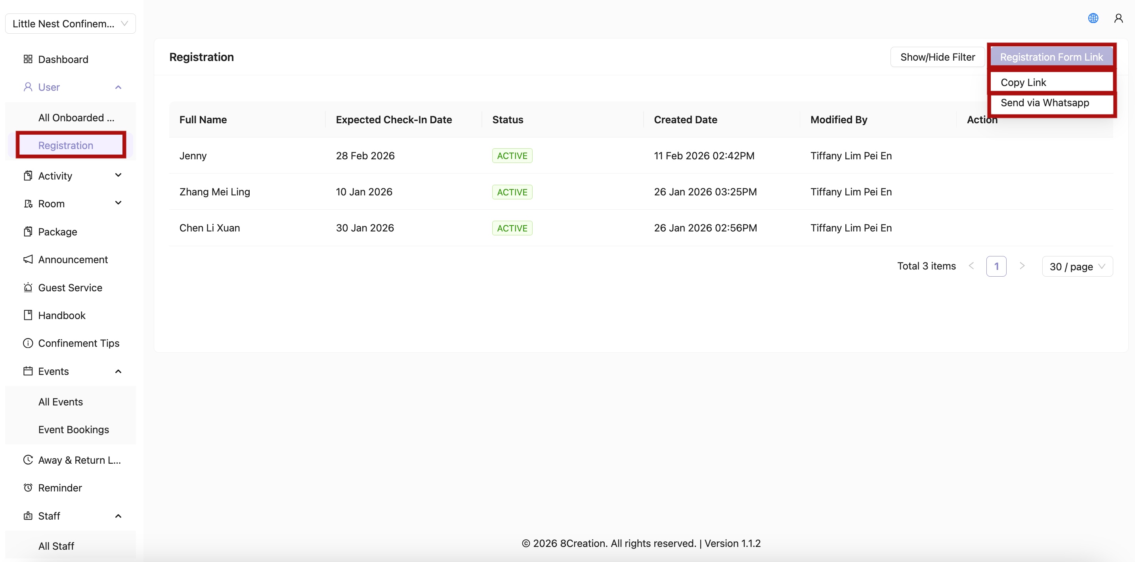Open Event Bookings from sidebar
Image resolution: width=1135 pixels, height=562 pixels.
tap(73, 429)
